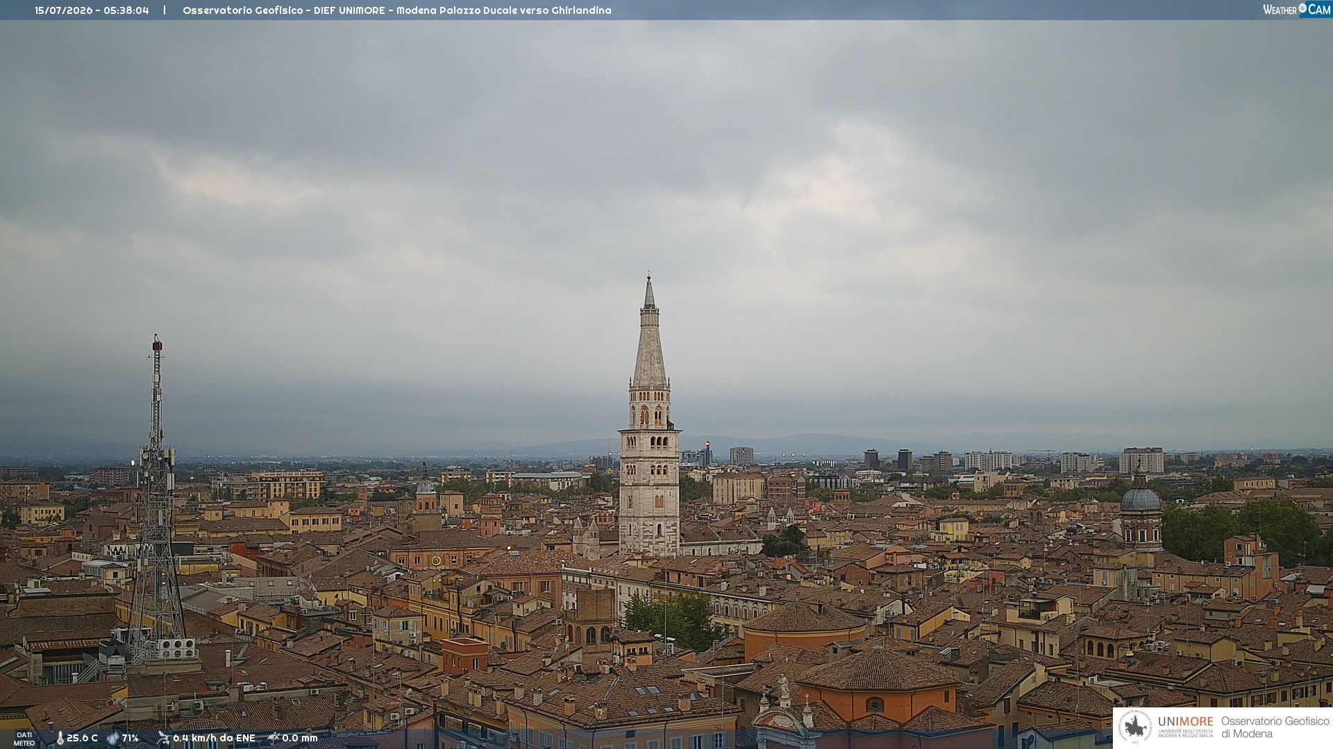The height and width of the screenshot is (749, 1333).
Task: Click the 0.0 mm rainfall value
Action: tap(300, 739)
